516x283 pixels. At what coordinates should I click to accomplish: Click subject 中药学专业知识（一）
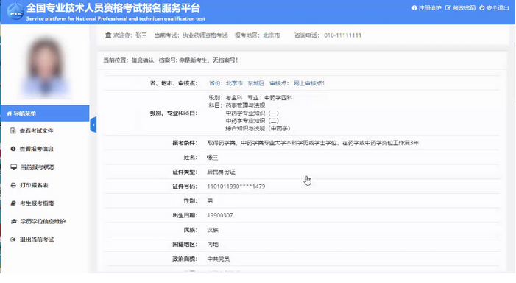pos(252,113)
